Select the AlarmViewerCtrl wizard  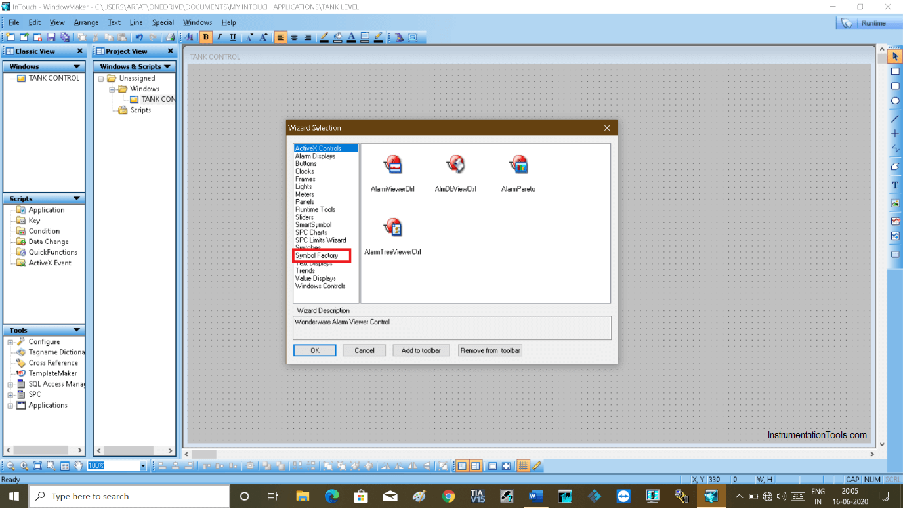[x=392, y=173]
